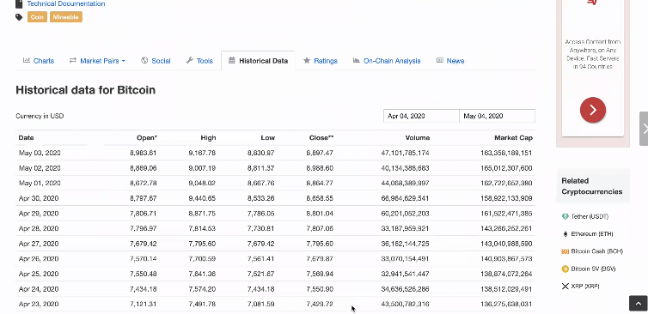The height and width of the screenshot is (314, 648).
Task: Click the Tools wrench icon
Action: pos(190,60)
